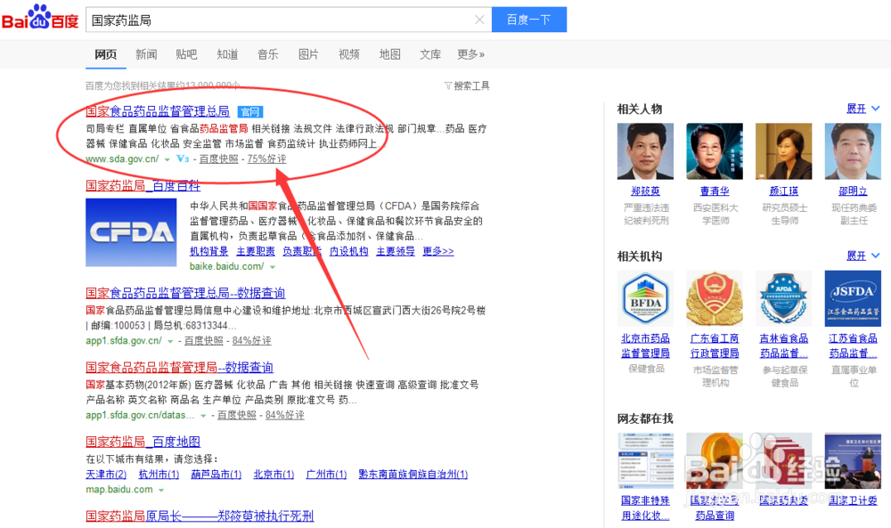The image size is (891, 528).
Task: Click the portrait photo of 曹清华
Action: [x=715, y=151]
